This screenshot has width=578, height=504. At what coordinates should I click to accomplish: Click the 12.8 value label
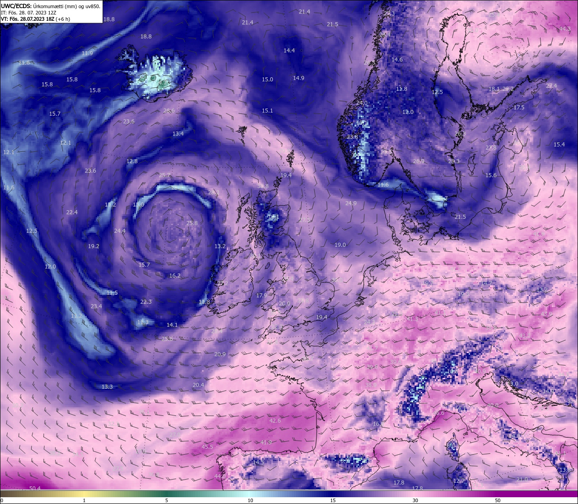(x=132, y=161)
